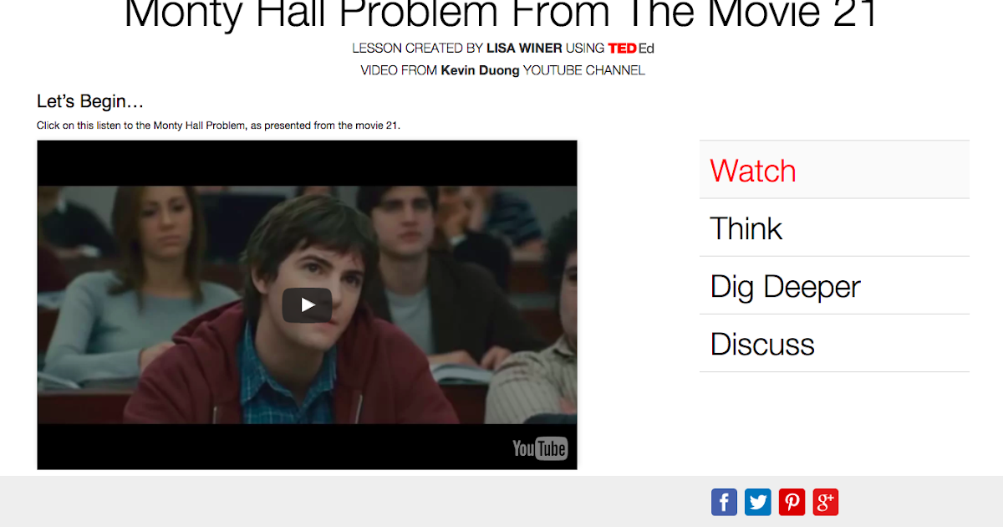Open the LISA WINER creator link
Viewport: 1003px width, 527px height.
(x=524, y=49)
